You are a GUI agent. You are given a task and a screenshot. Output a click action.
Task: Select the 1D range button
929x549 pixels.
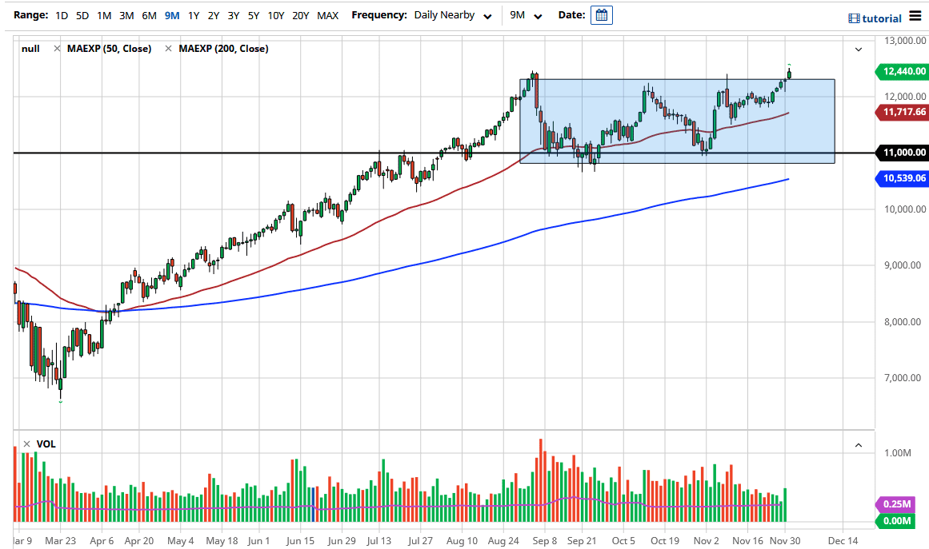[x=61, y=14]
